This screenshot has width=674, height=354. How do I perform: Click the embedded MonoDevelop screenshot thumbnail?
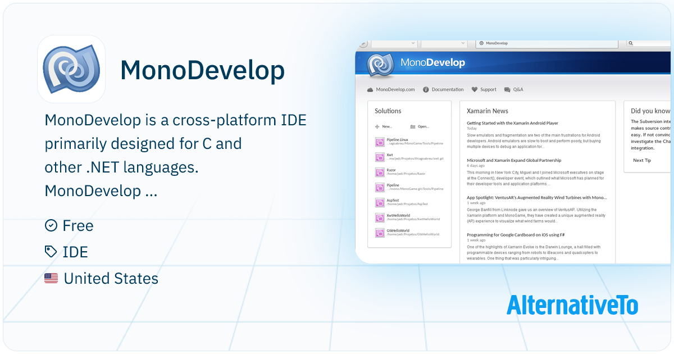[x=513, y=151]
